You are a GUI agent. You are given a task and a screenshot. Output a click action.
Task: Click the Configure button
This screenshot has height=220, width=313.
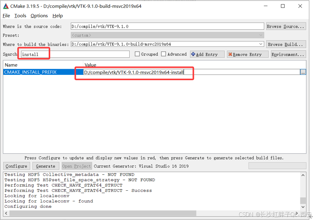coord(16,166)
